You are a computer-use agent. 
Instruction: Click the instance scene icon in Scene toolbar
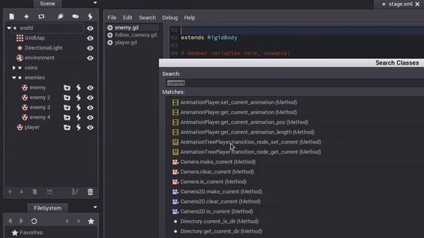point(41,17)
